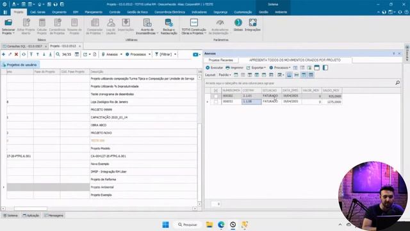Pin the Anexos panel
The height and width of the screenshot is (231, 410).
point(394,53)
